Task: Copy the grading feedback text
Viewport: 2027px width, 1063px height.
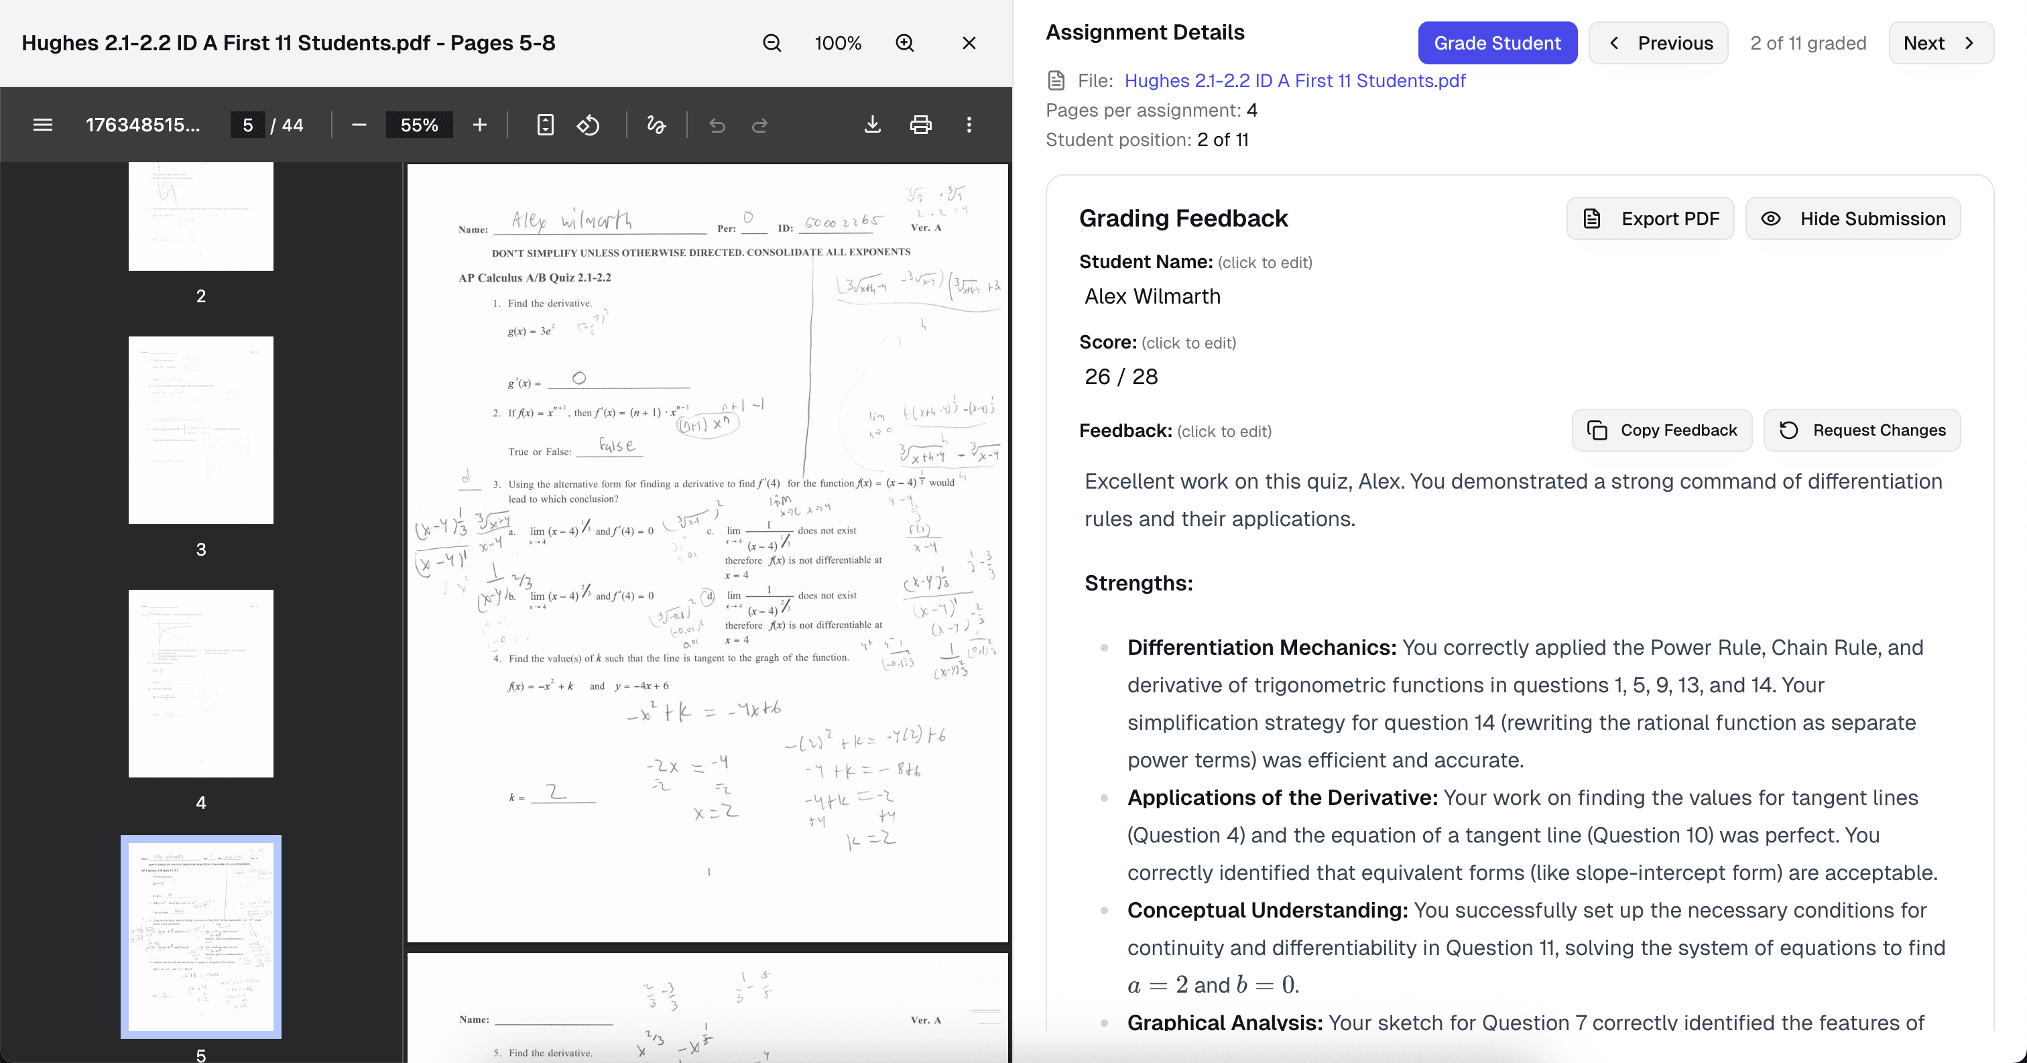Action: point(1662,430)
